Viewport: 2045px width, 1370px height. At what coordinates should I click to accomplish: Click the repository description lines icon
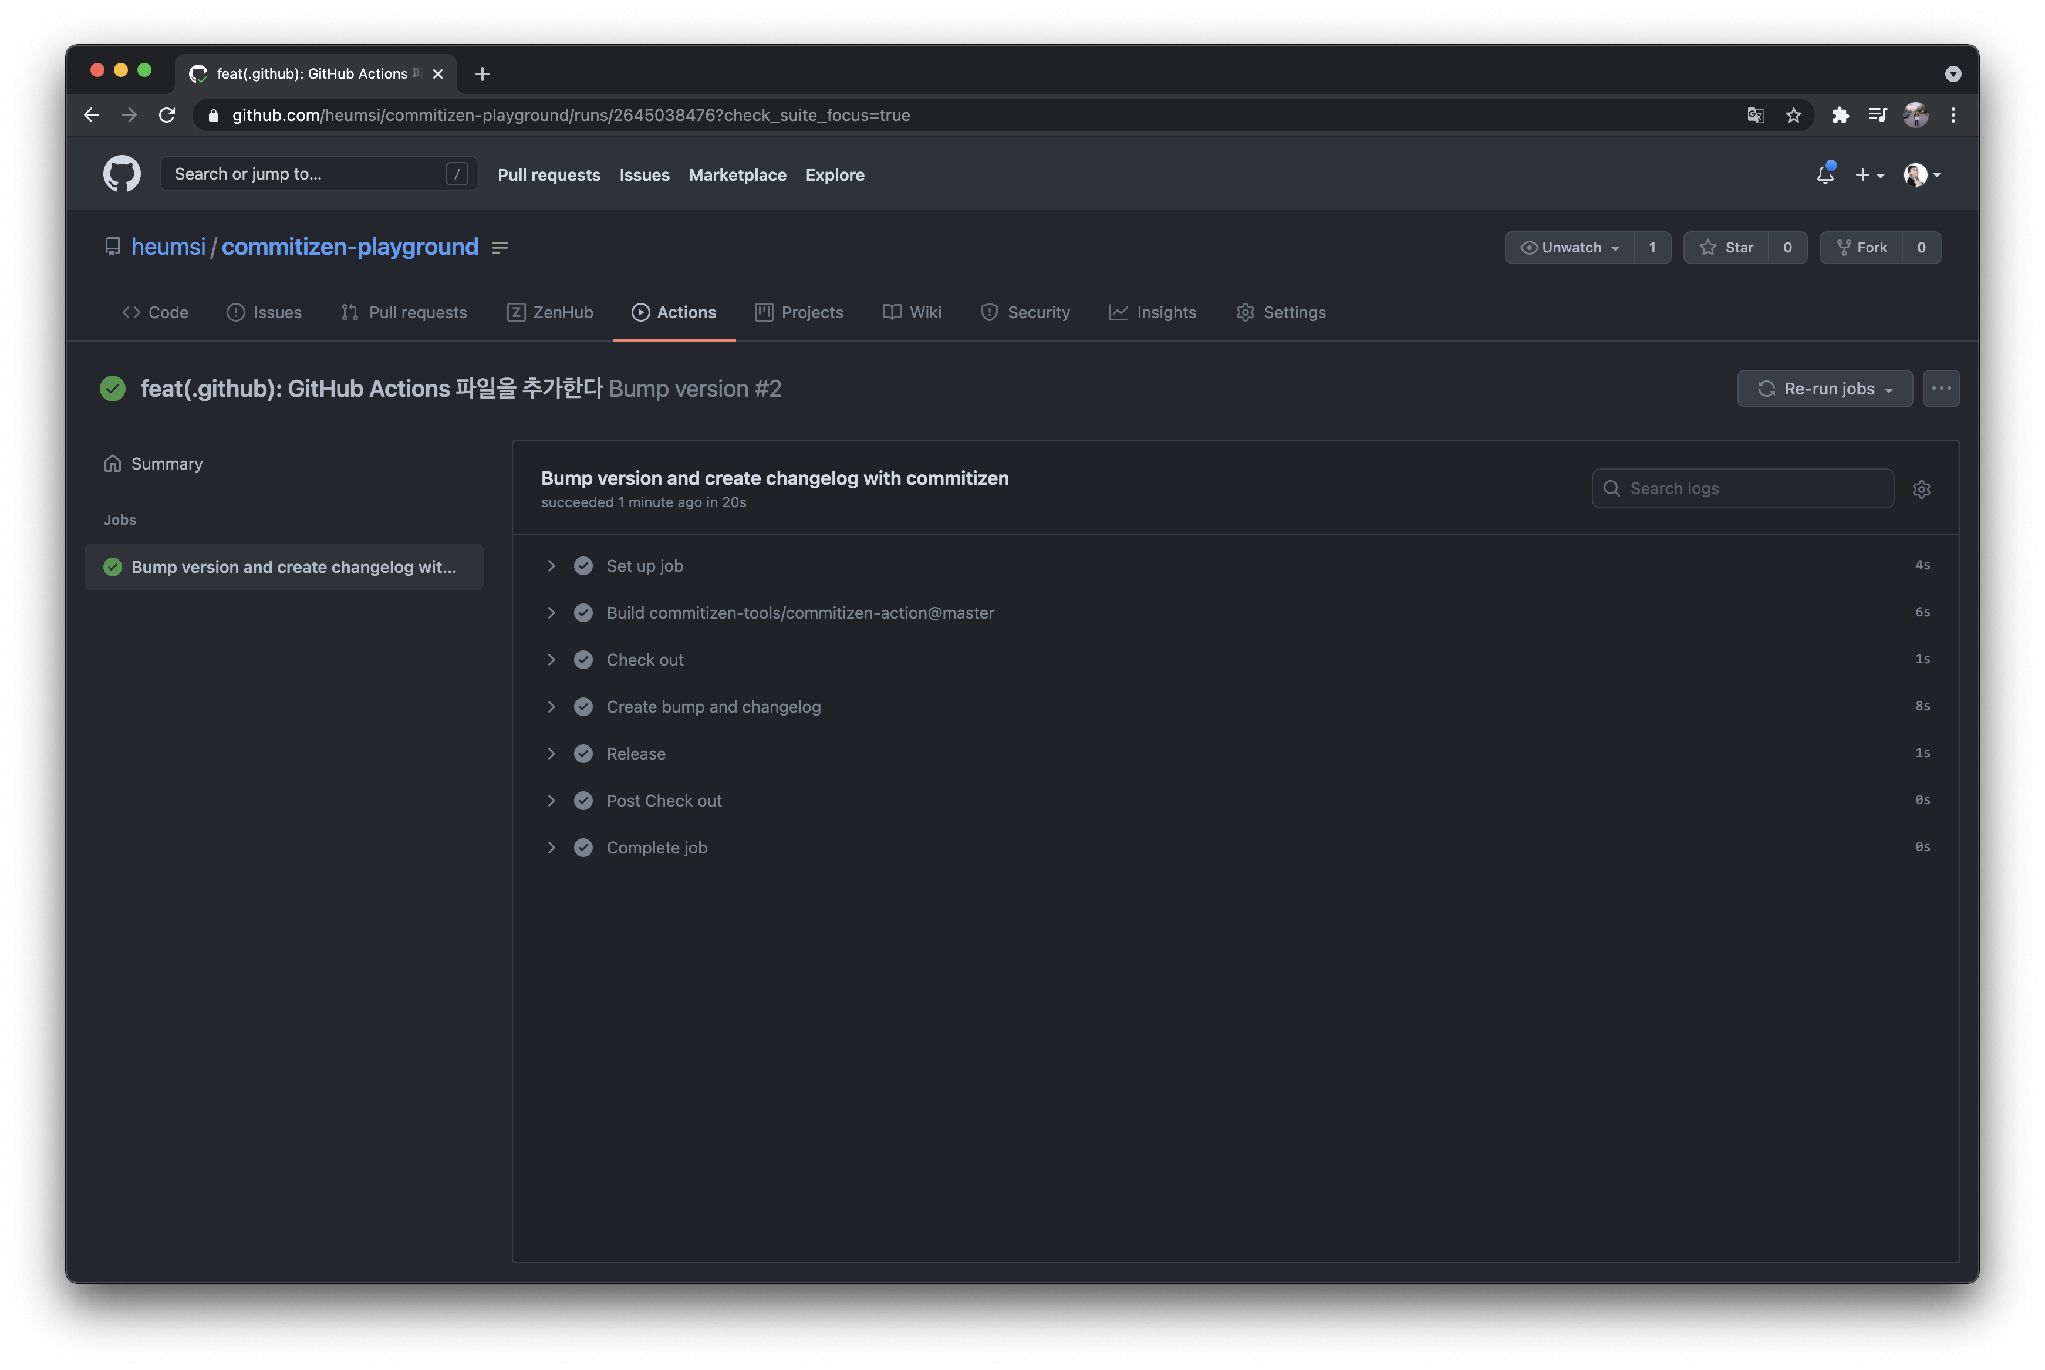[500, 248]
